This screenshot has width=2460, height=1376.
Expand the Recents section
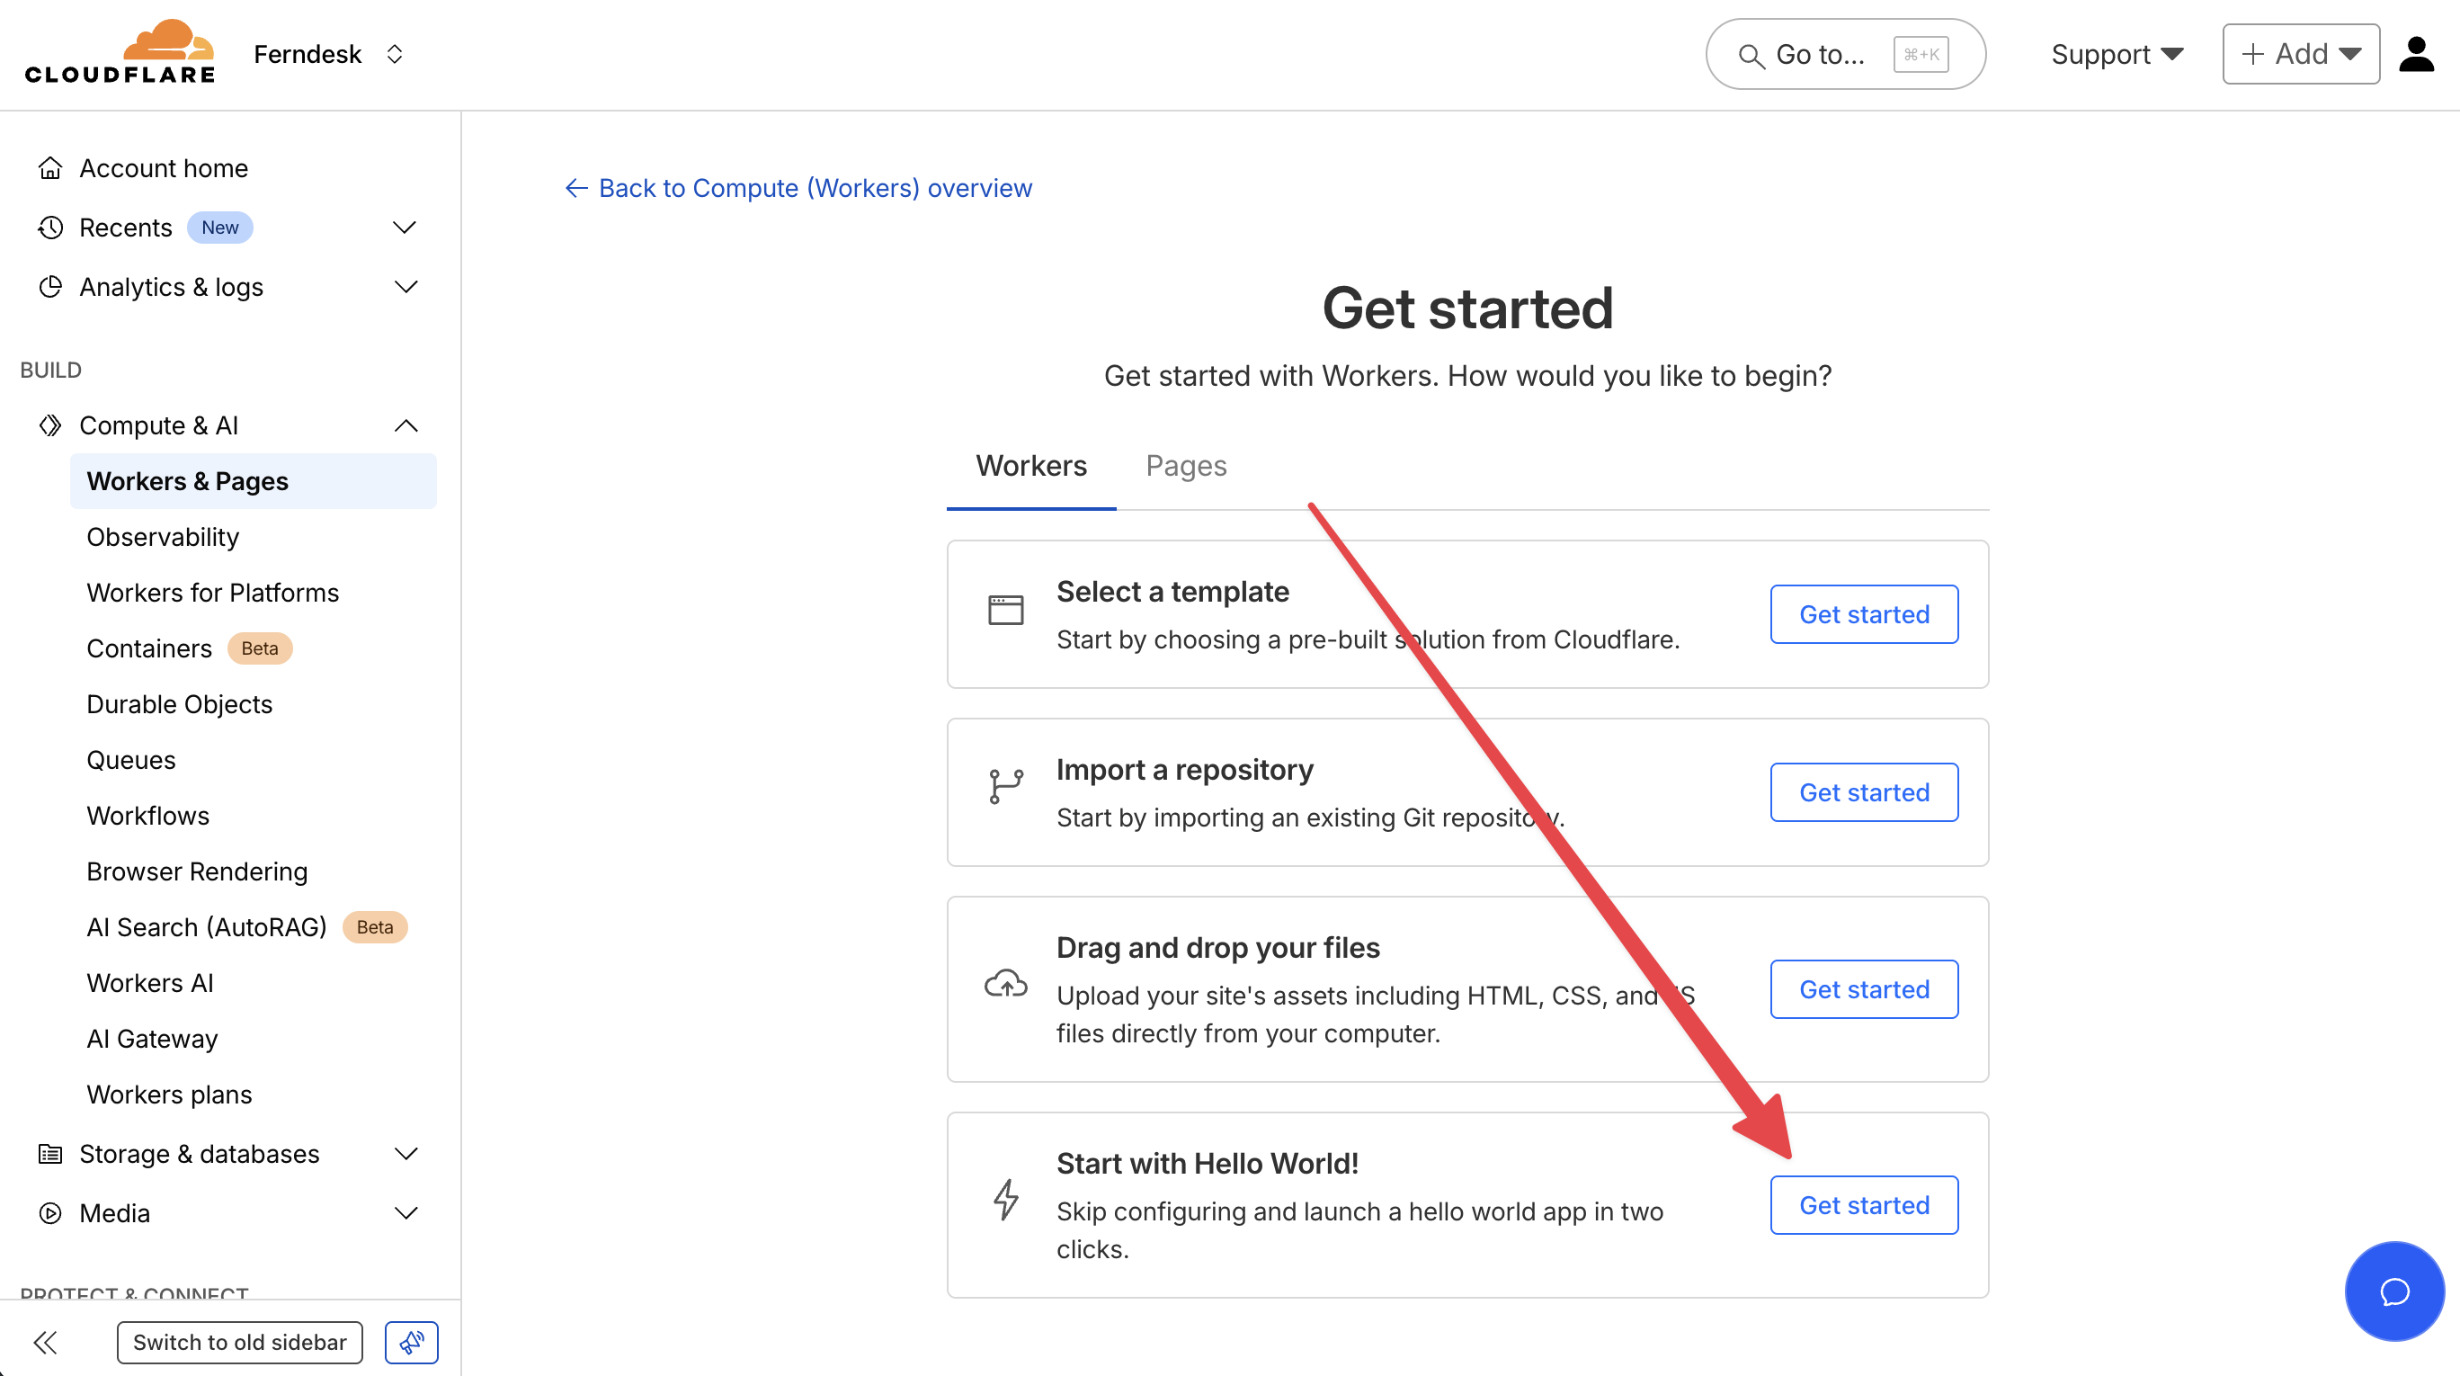pos(405,228)
